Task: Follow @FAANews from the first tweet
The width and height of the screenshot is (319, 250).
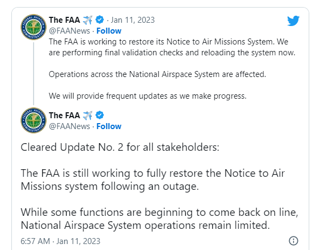Action: point(109,31)
